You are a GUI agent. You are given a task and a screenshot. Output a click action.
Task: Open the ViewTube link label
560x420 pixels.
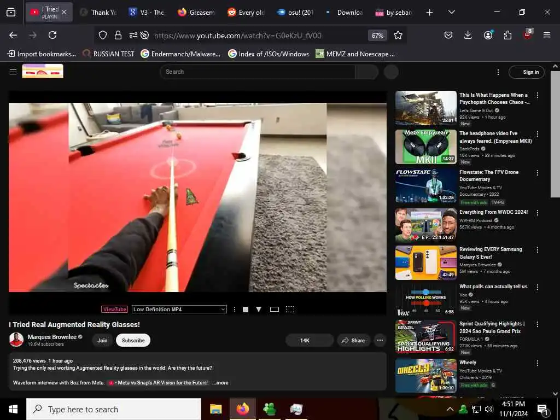coord(115,310)
